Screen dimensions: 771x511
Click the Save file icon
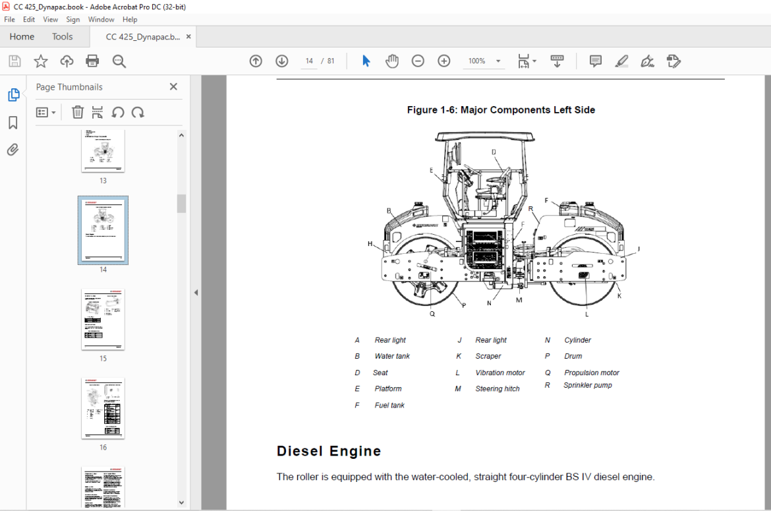point(14,61)
